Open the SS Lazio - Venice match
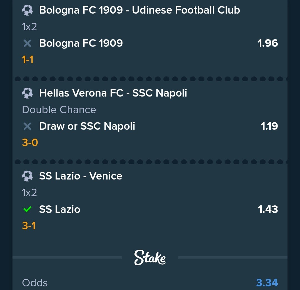300x290 pixels. 81,176
